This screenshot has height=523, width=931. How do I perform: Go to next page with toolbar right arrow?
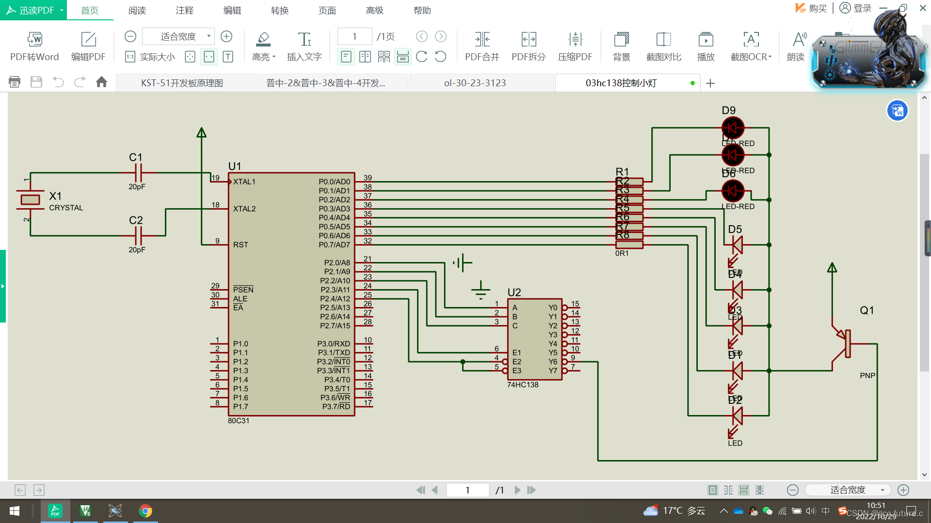441,36
